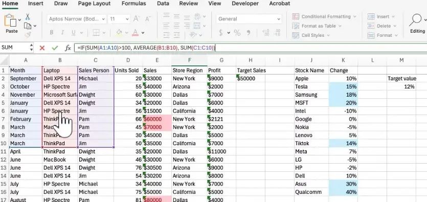Click the Increase Font Size icon
The image size is (427, 202).
(137, 19)
